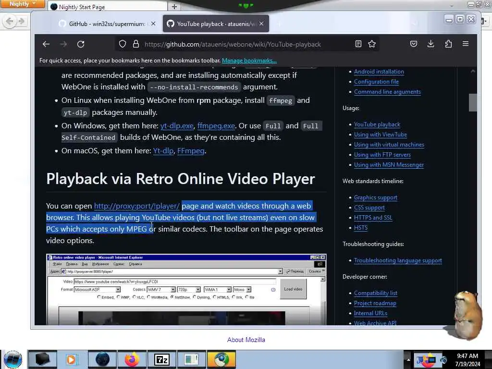Open the Graphics support link
Image resolution: width=492 pixels, height=369 pixels.
coord(376,197)
